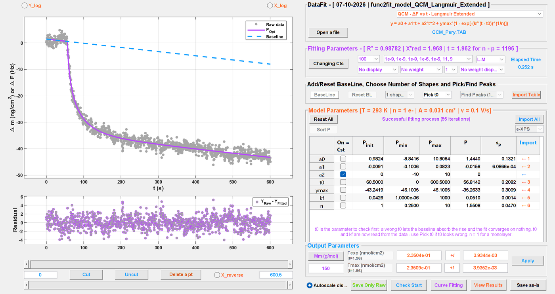Import parameter ymax via arrow 4
The height and width of the screenshot is (294, 555).
526,190
